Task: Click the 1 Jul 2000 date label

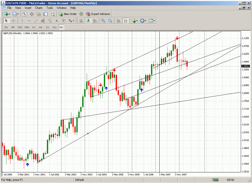Action: click(x=7, y=175)
